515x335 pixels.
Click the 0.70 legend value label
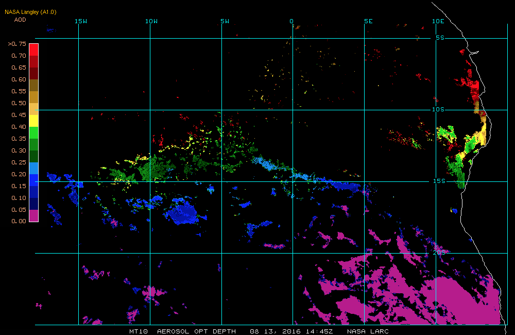19,56
